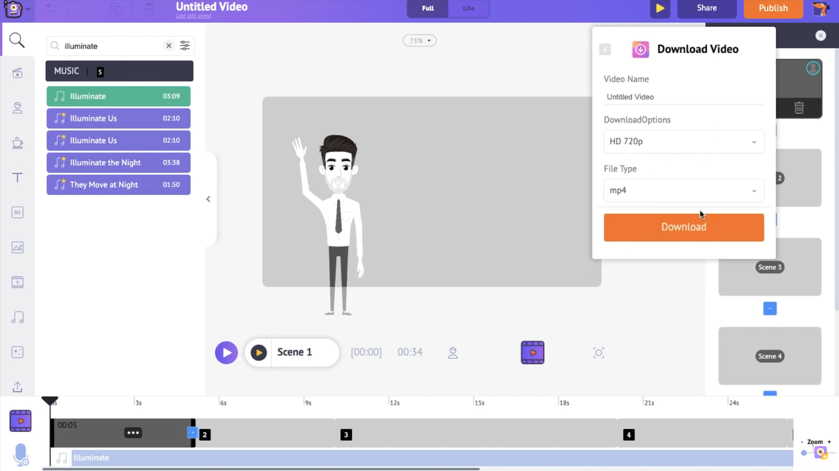
Task: Open character timeline icon below canvas
Action: click(453, 352)
